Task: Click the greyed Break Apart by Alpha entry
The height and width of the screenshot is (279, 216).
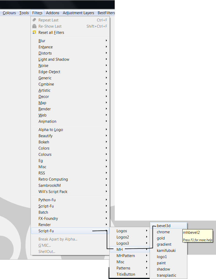Action: tap(70, 239)
